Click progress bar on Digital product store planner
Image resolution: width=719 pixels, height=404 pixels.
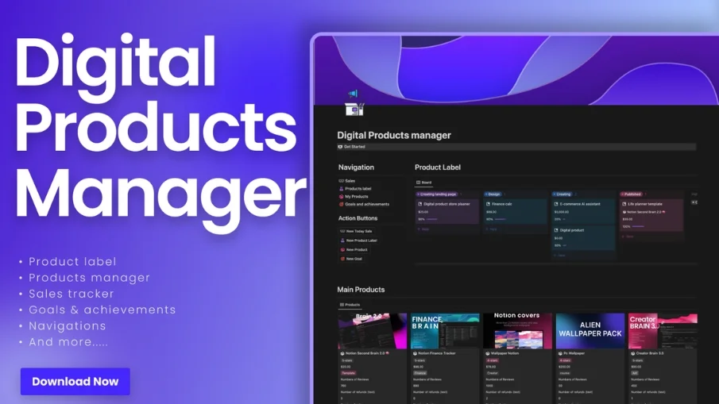point(432,219)
